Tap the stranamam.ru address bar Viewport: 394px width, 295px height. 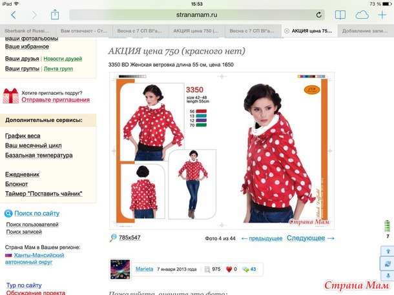click(x=197, y=15)
